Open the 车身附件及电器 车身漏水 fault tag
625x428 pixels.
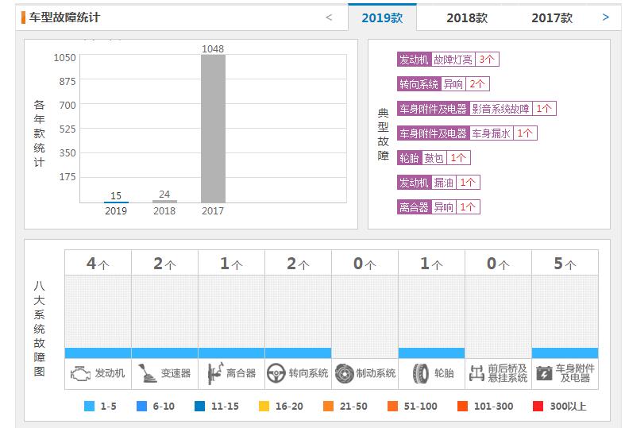pos(467,133)
